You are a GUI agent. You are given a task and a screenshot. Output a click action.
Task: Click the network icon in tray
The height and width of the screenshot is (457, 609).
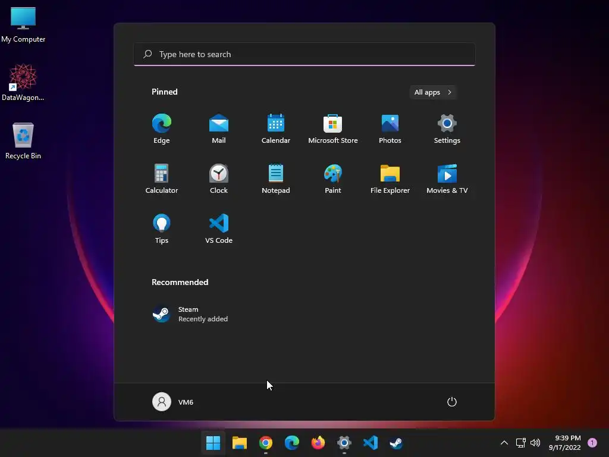[x=521, y=443]
